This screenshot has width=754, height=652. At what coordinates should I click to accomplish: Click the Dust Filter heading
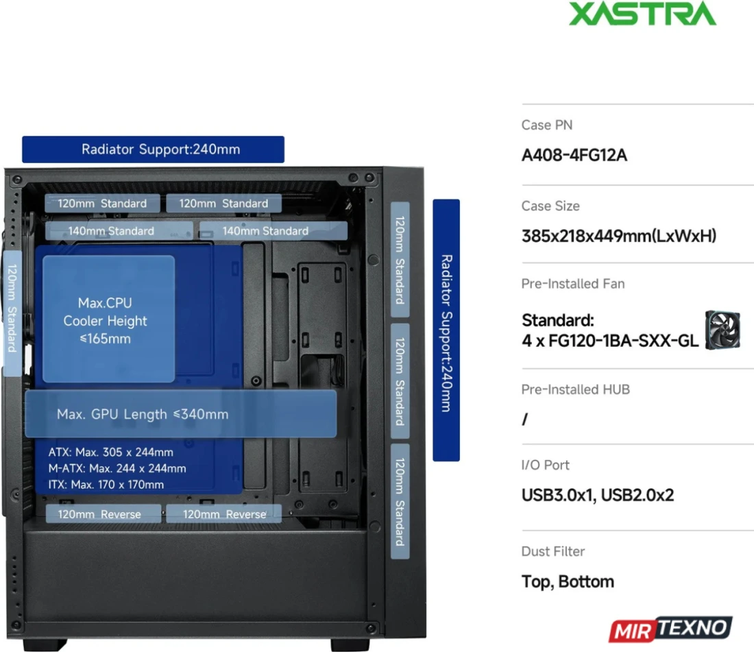[x=553, y=551]
